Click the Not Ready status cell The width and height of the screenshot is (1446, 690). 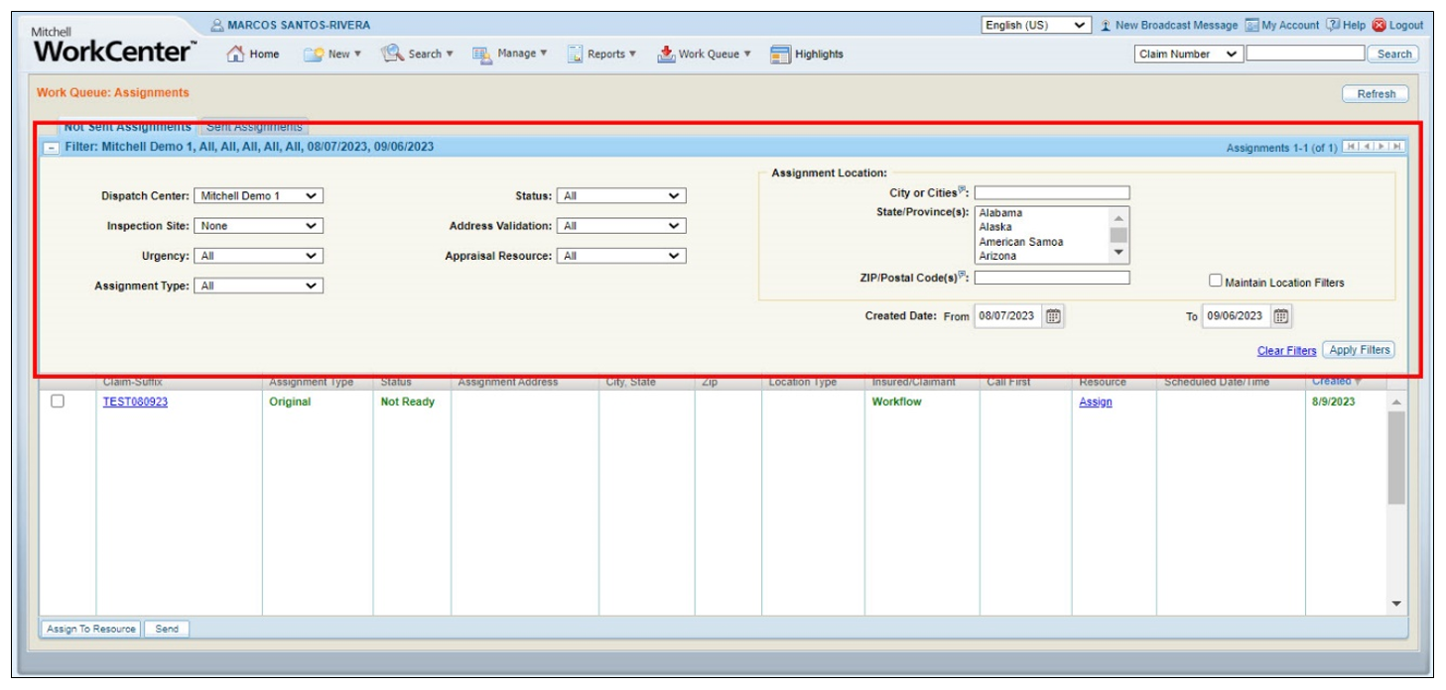(408, 402)
